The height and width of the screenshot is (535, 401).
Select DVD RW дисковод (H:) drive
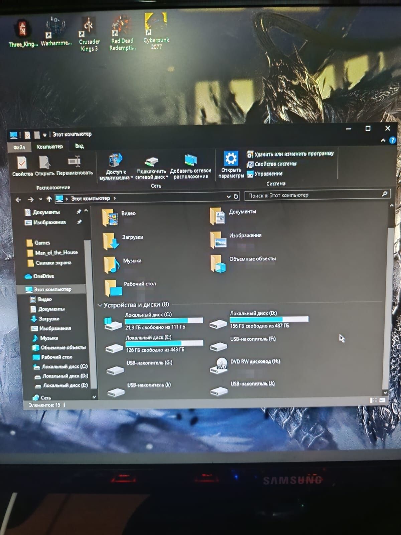[x=245, y=365]
